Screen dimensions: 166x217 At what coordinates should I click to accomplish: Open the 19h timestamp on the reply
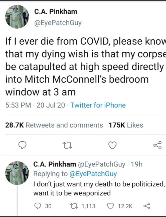point(137,164)
